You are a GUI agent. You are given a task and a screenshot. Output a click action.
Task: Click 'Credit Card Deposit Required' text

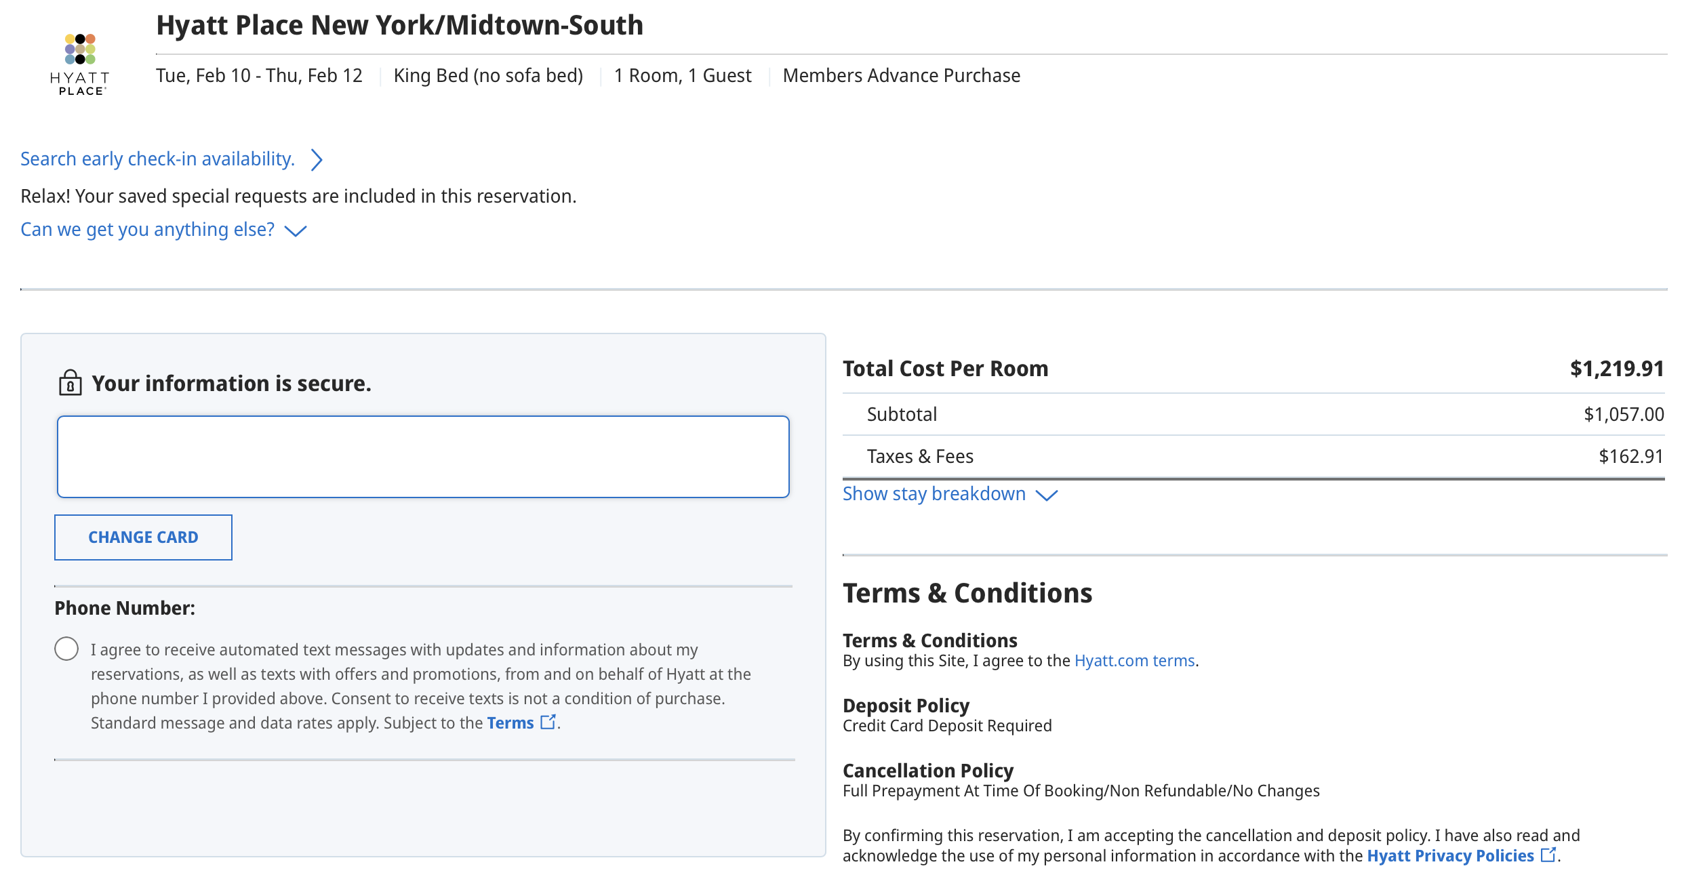tap(947, 726)
